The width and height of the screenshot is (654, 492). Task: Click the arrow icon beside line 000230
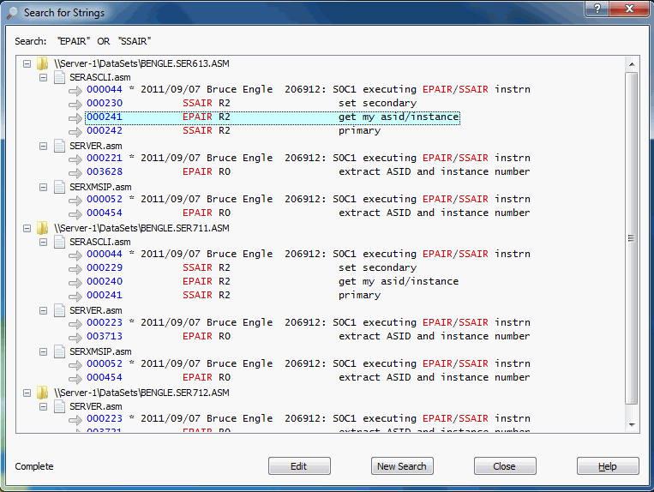75,105
